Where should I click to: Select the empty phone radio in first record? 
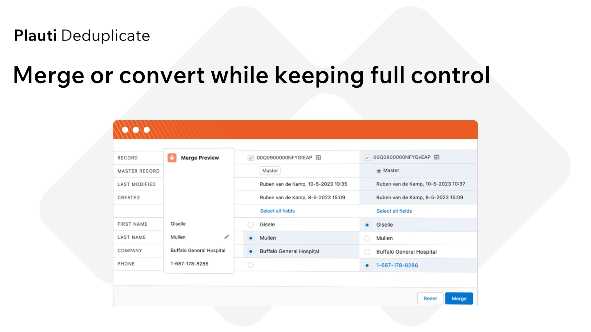coord(251,265)
